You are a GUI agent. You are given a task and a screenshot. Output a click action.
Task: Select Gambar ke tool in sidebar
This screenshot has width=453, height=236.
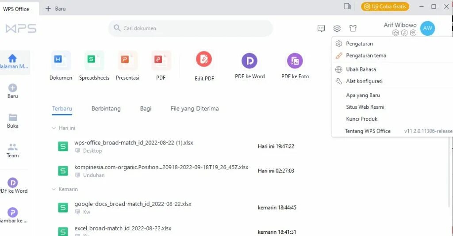coord(13,215)
